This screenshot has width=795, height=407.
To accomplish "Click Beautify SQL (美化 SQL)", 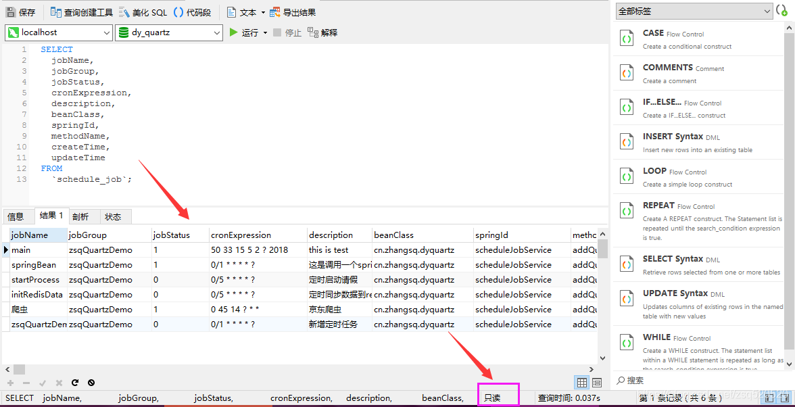I will [x=143, y=12].
